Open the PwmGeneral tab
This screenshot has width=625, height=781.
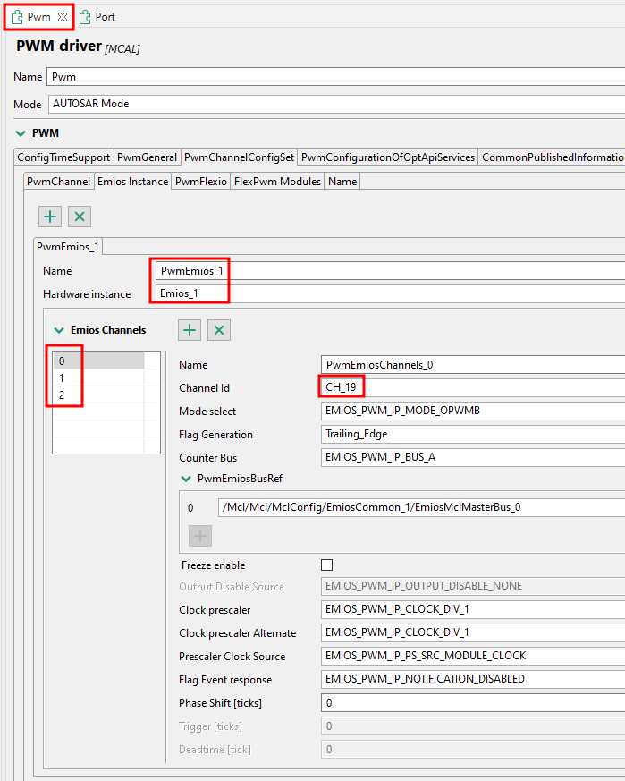(147, 157)
